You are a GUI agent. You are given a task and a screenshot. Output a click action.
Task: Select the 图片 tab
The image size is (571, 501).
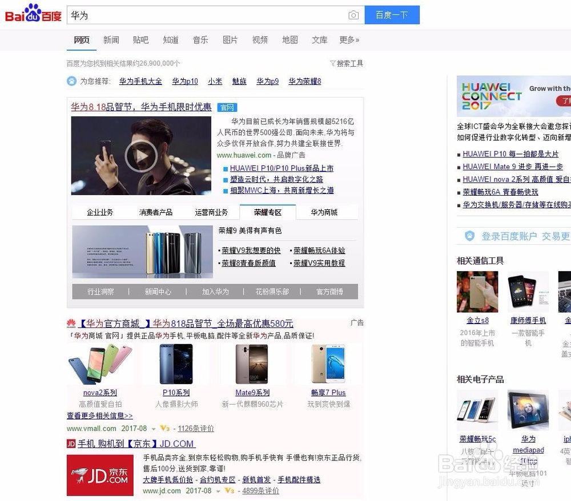[x=230, y=40]
